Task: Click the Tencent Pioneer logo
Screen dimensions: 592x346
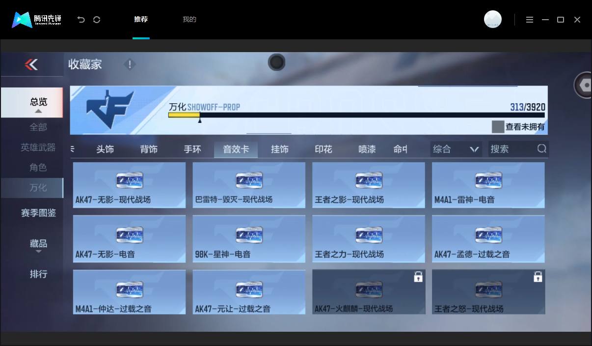Action: [37, 20]
